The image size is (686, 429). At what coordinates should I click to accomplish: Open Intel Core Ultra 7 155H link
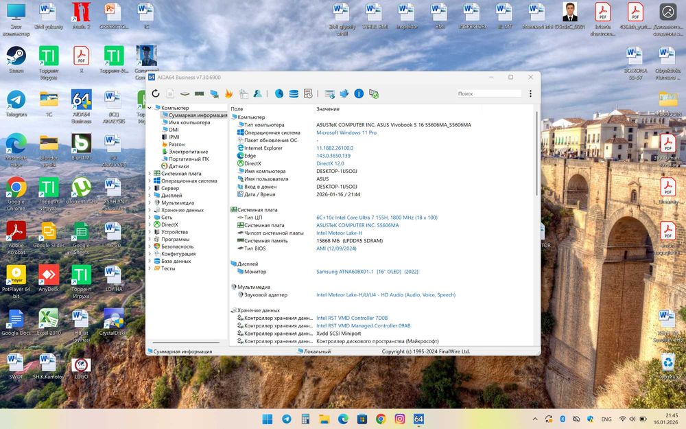377,218
